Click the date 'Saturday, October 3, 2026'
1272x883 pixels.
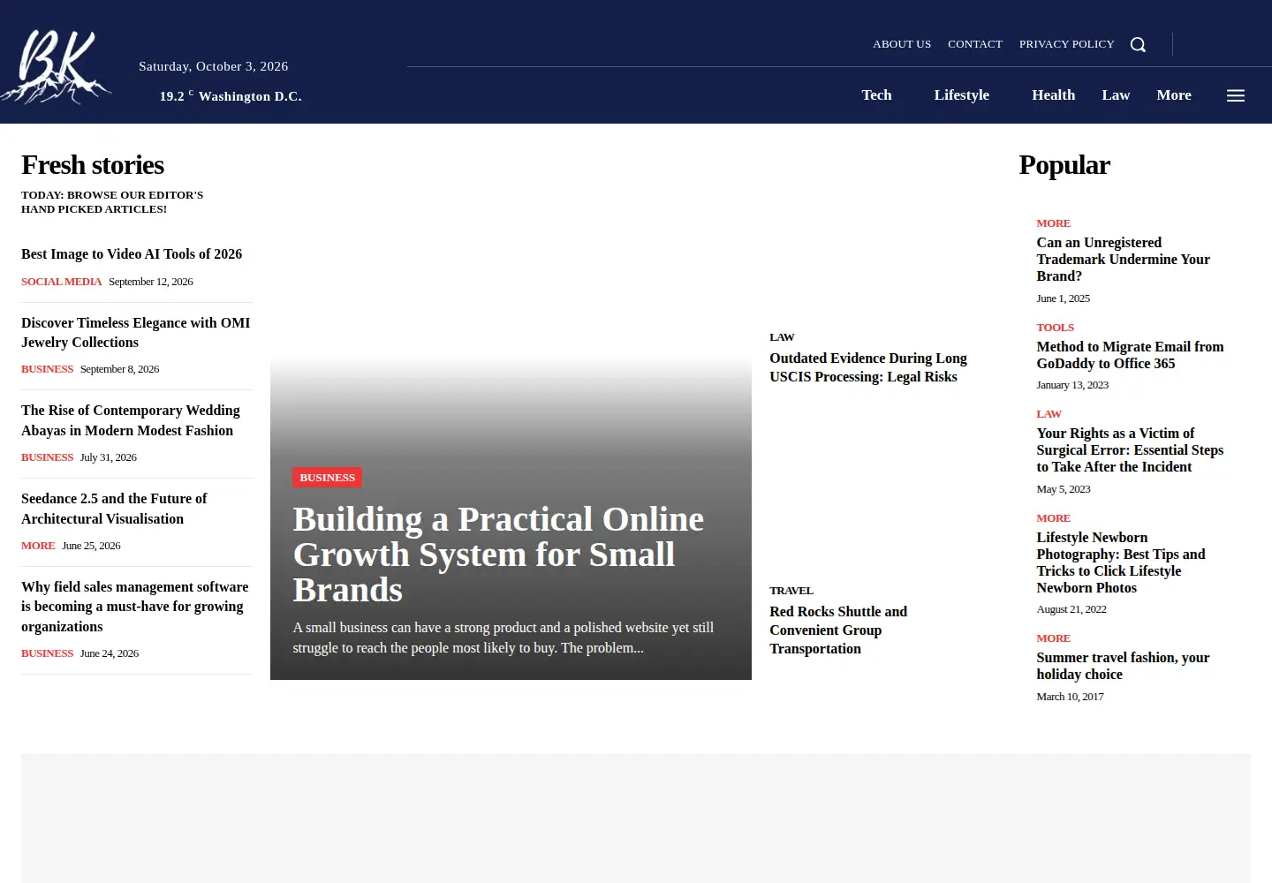[x=213, y=66]
